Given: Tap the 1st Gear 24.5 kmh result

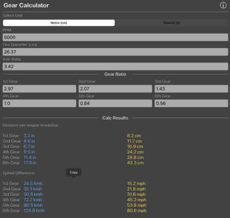Looking at the screenshot, I should 33,183.
